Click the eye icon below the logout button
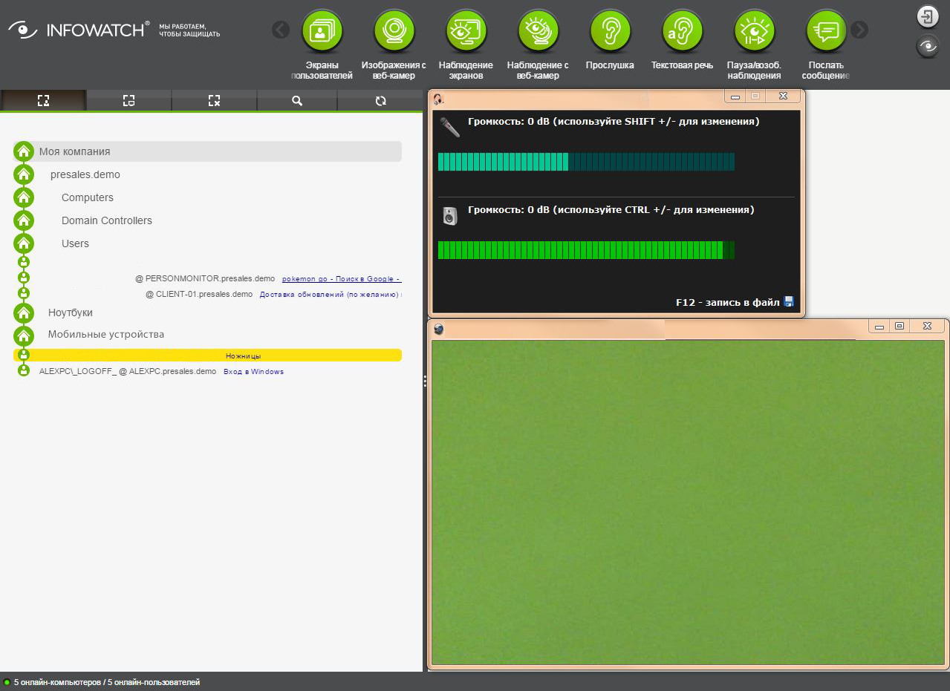The width and height of the screenshot is (950, 691). pyautogui.click(x=928, y=47)
